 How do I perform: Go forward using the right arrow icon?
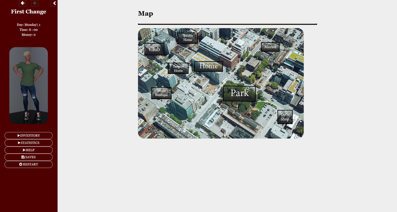[x=35, y=3]
